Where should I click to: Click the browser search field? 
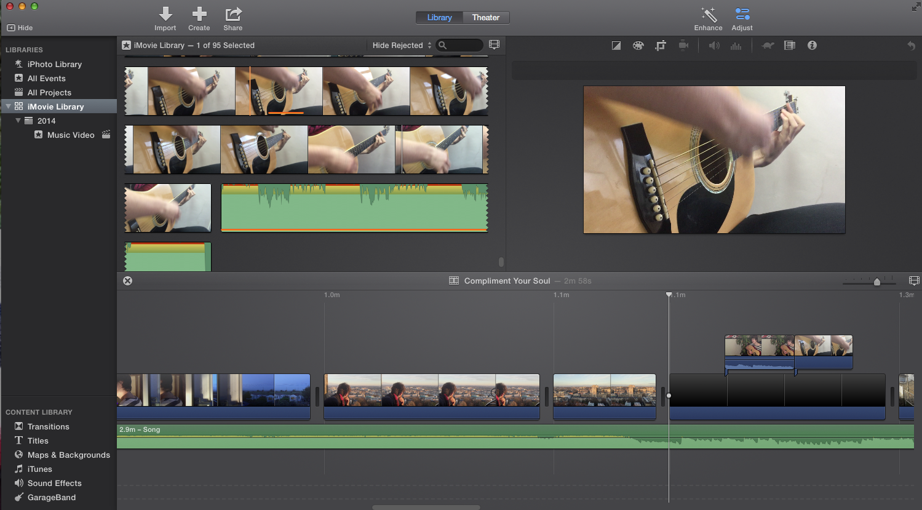click(459, 46)
